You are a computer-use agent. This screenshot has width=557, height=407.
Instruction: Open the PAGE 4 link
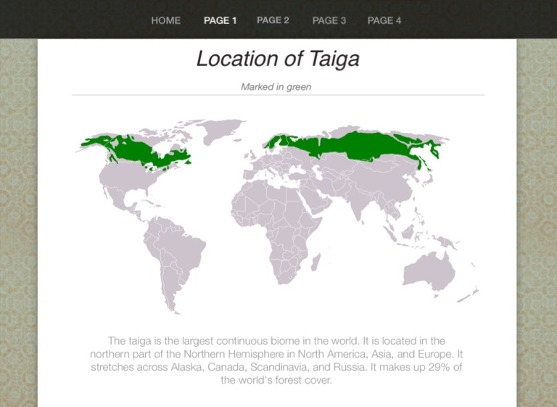tap(384, 20)
